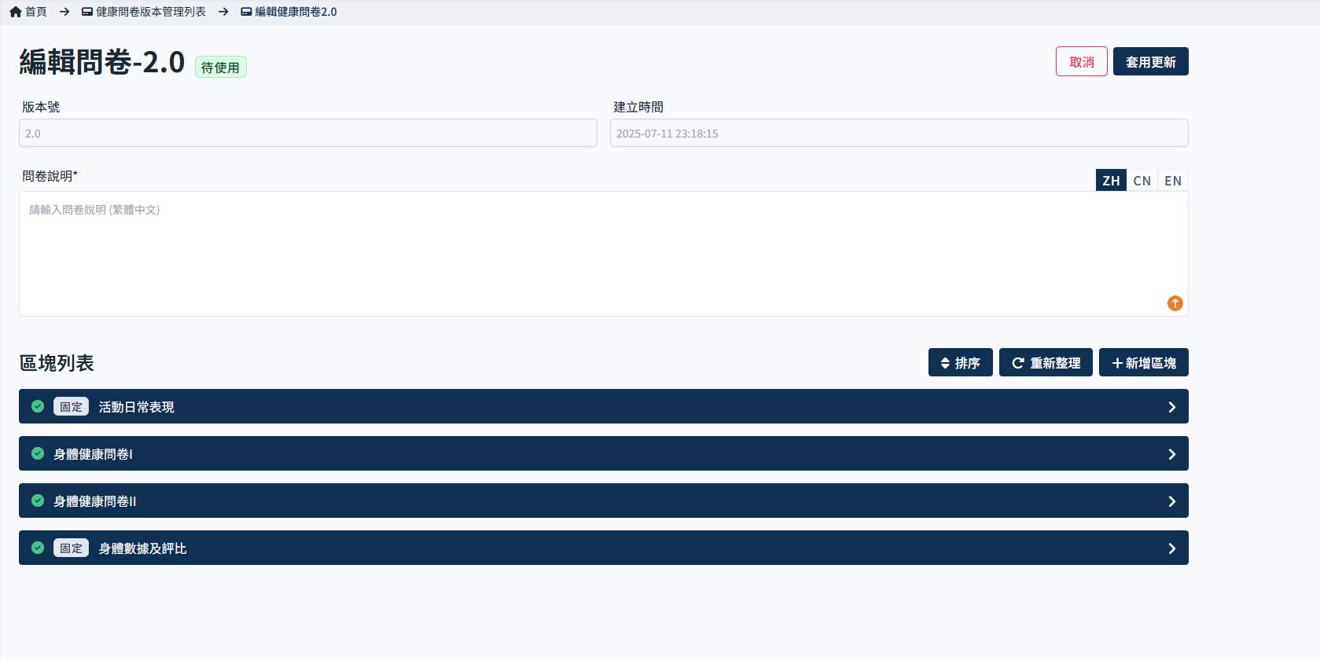Image resolution: width=1320 pixels, height=660 pixels.
Task: Click green check icon of 身體健康問卷I
Action: [x=38, y=453]
